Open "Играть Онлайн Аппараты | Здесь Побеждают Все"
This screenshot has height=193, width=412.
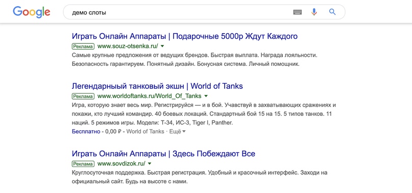pyautogui.click(x=163, y=154)
